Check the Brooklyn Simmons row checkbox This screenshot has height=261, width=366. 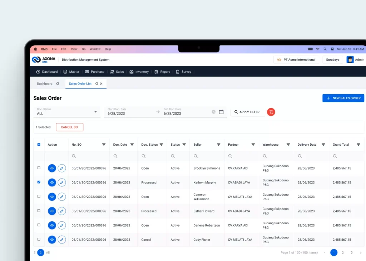click(39, 168)
